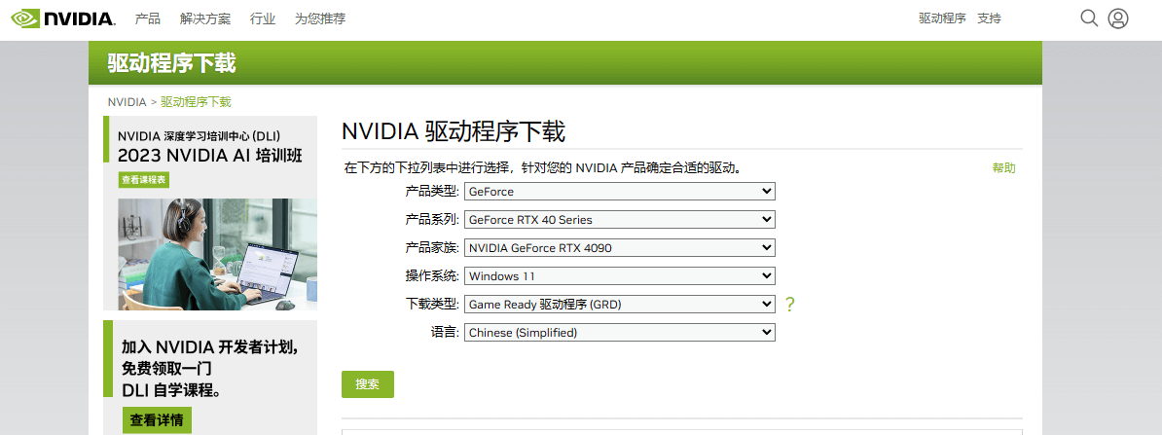Click the green 搜索 button
Image resolution: width=1162 pixels, height=435 pixels.
[x=368, y=383]
